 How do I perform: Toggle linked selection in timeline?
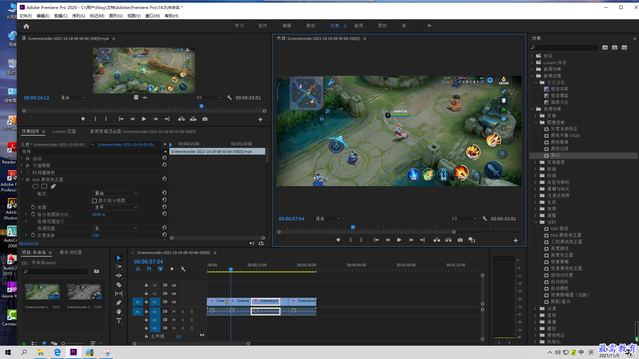(x=160, y=269)
